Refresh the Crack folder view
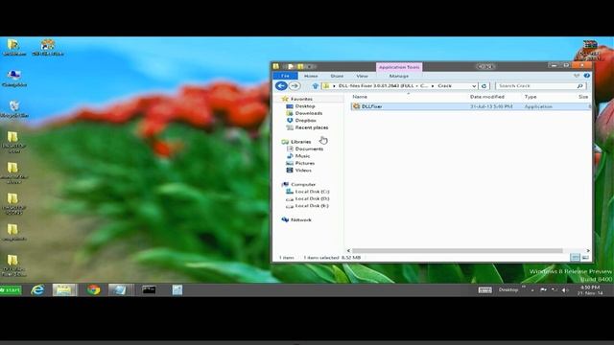The height and width of the screenshot is (345, 614). pos(484,85)
